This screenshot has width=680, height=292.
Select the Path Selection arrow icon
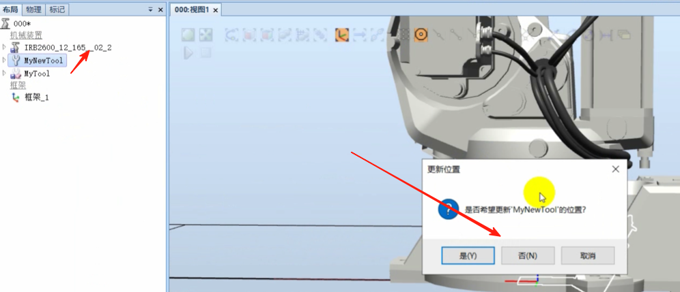[x=360, y=35]
